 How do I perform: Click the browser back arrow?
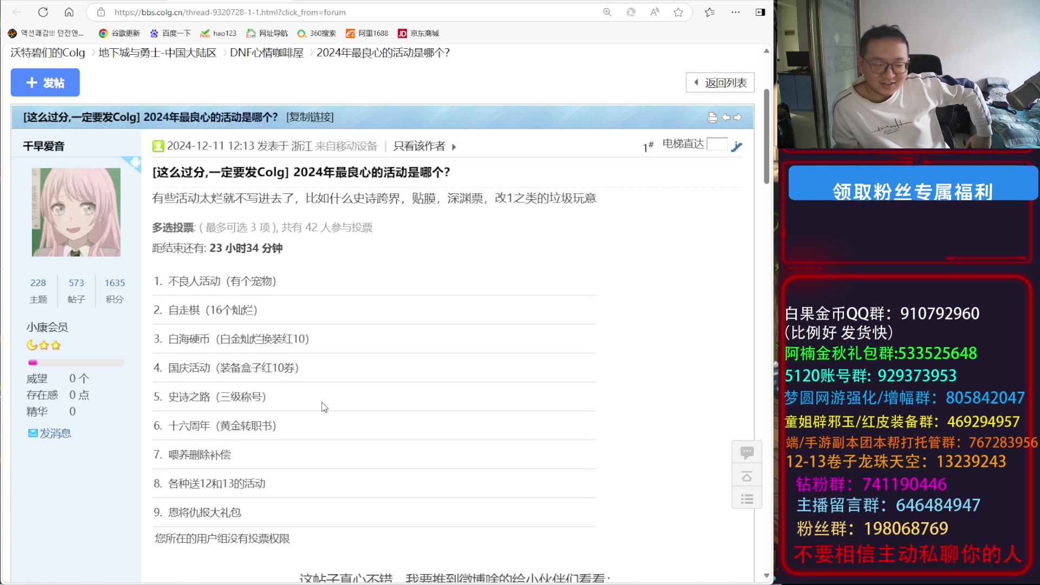17,12
